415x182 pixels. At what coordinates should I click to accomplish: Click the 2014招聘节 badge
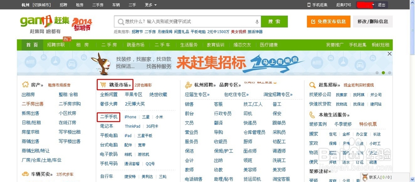pyautogui.click(x=82, y=24)
